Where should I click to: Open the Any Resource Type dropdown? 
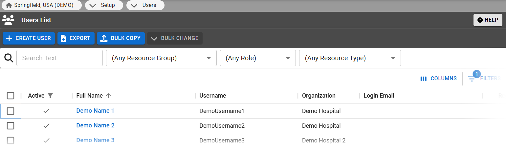pos(350,58)
